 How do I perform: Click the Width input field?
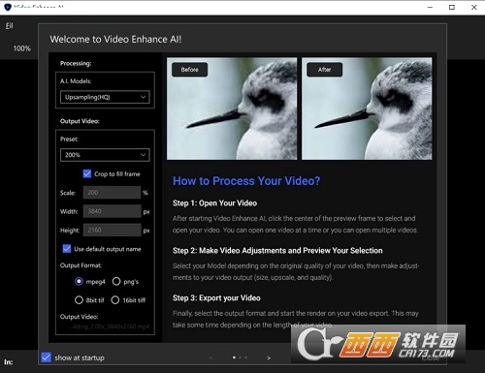tap(112, 211)
